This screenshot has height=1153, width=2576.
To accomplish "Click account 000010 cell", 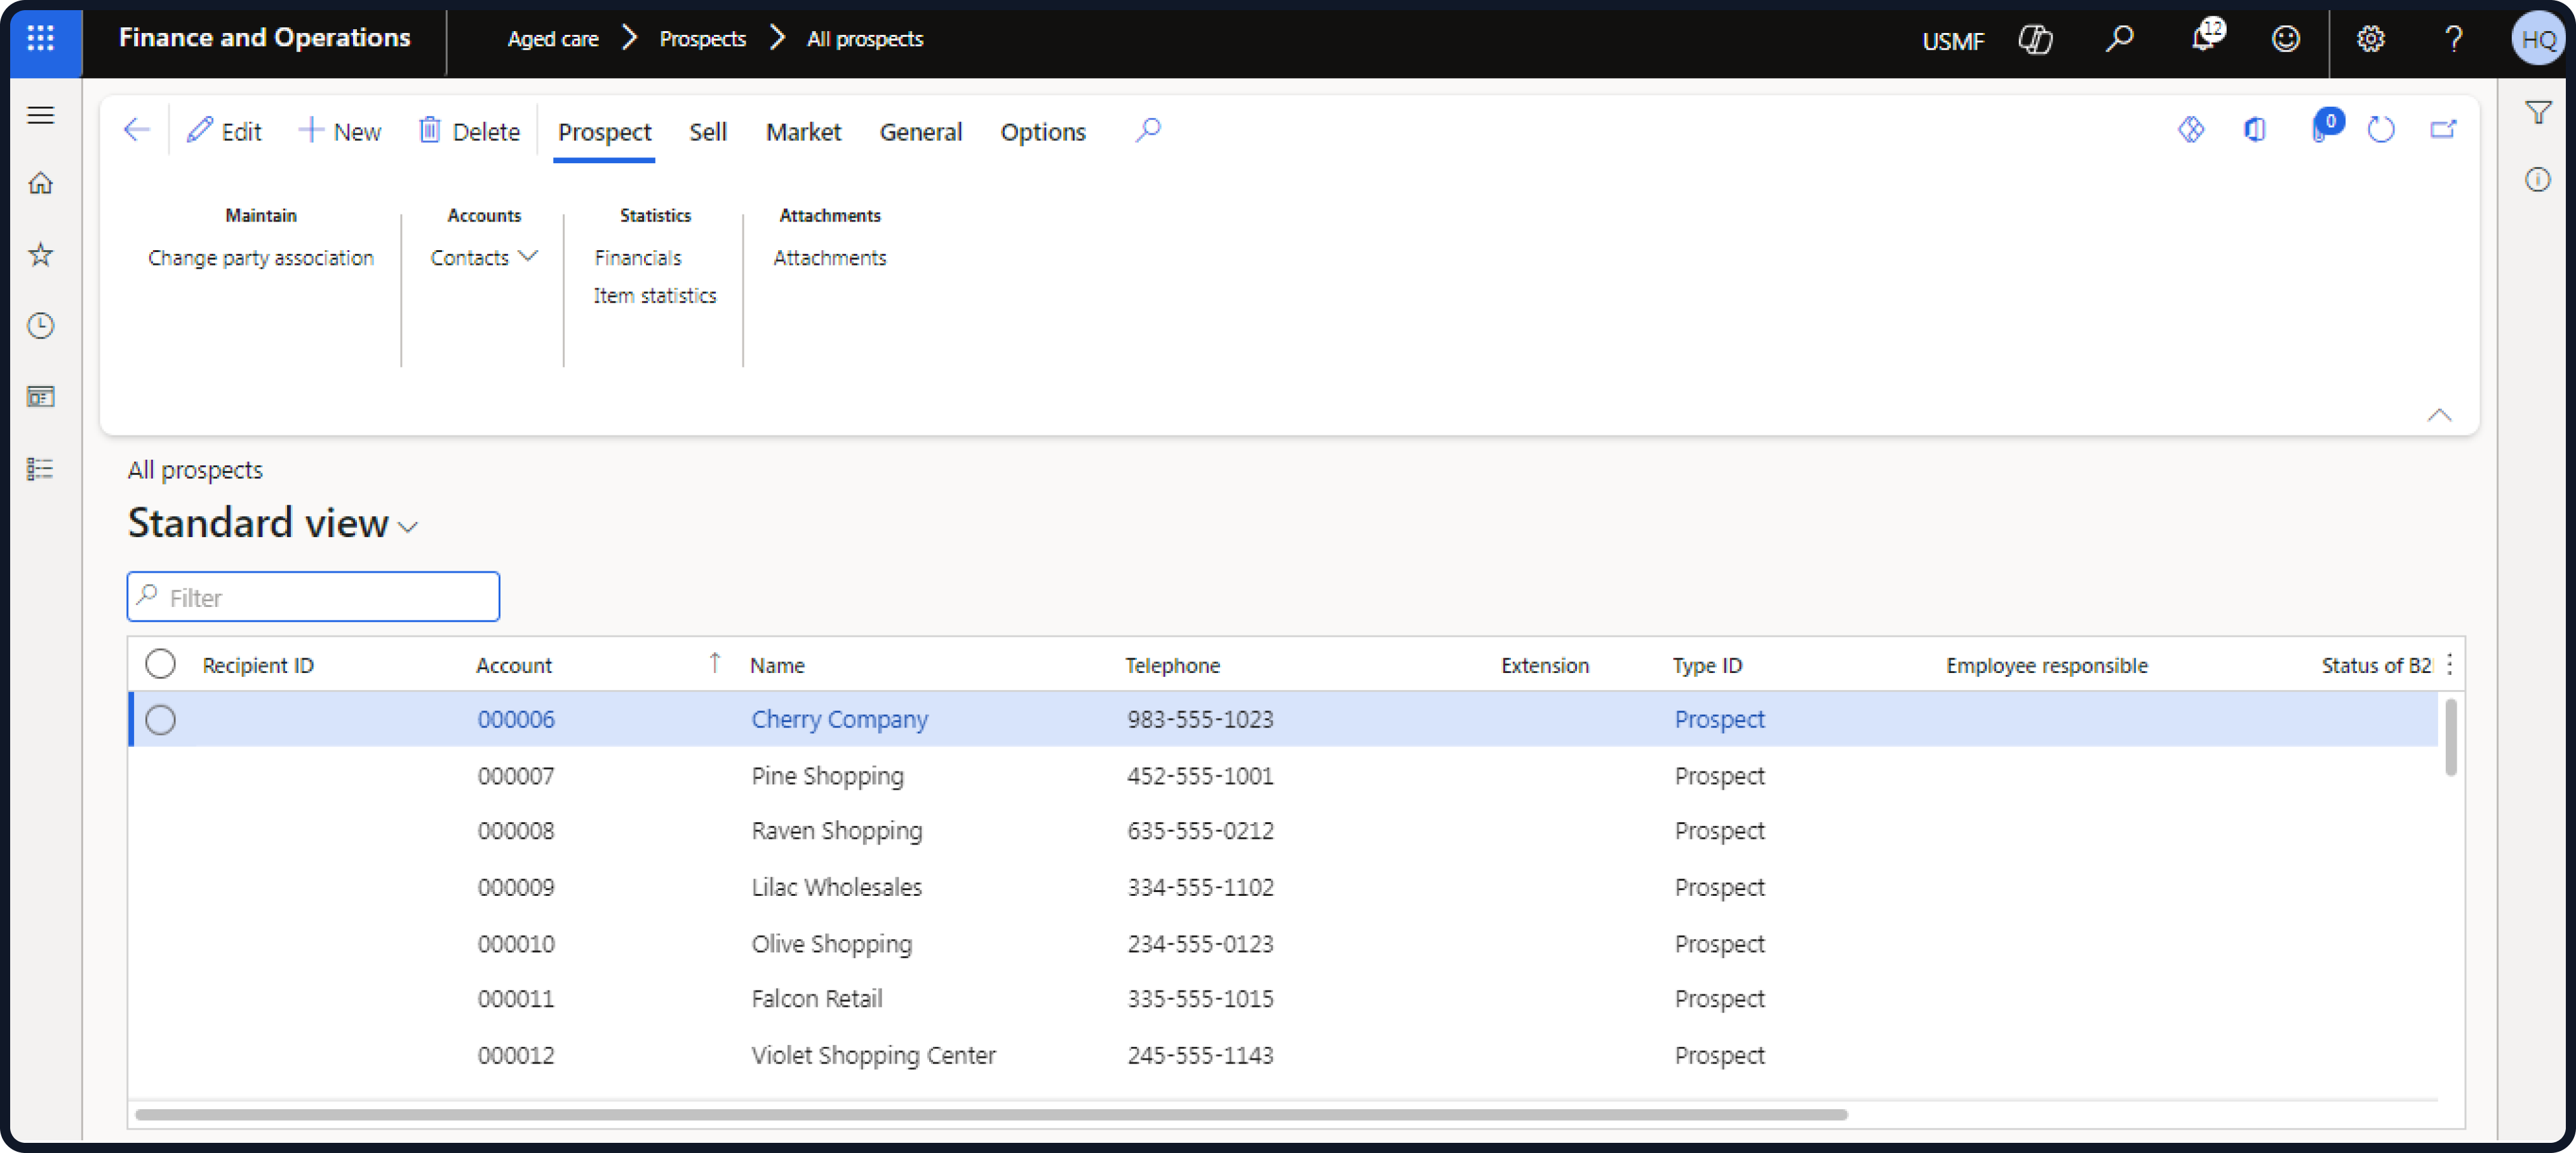I will click(x=515, y=943).
